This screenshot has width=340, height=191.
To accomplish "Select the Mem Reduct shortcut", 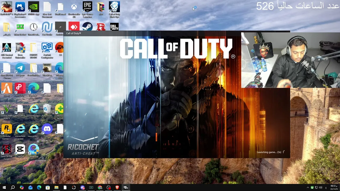I will tap(20, 29).
